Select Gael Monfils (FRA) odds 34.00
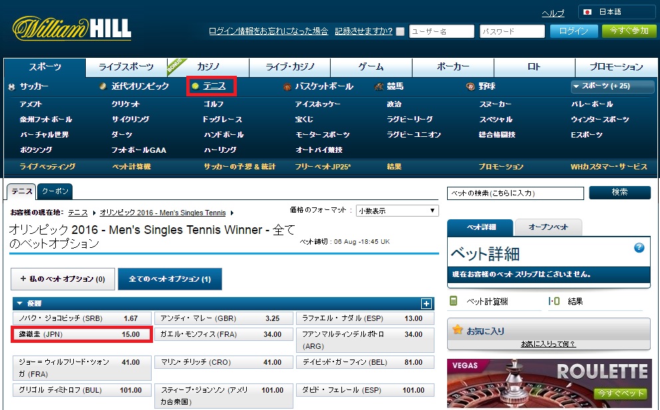Viewport: 660px width, 410px height. click(x=224, y=334)
